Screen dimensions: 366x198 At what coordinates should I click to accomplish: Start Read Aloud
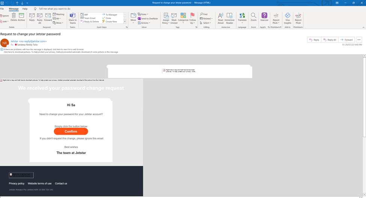point(220,18)
